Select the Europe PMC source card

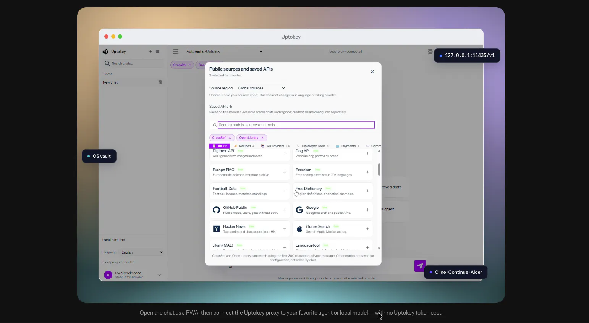coord(249,172)
